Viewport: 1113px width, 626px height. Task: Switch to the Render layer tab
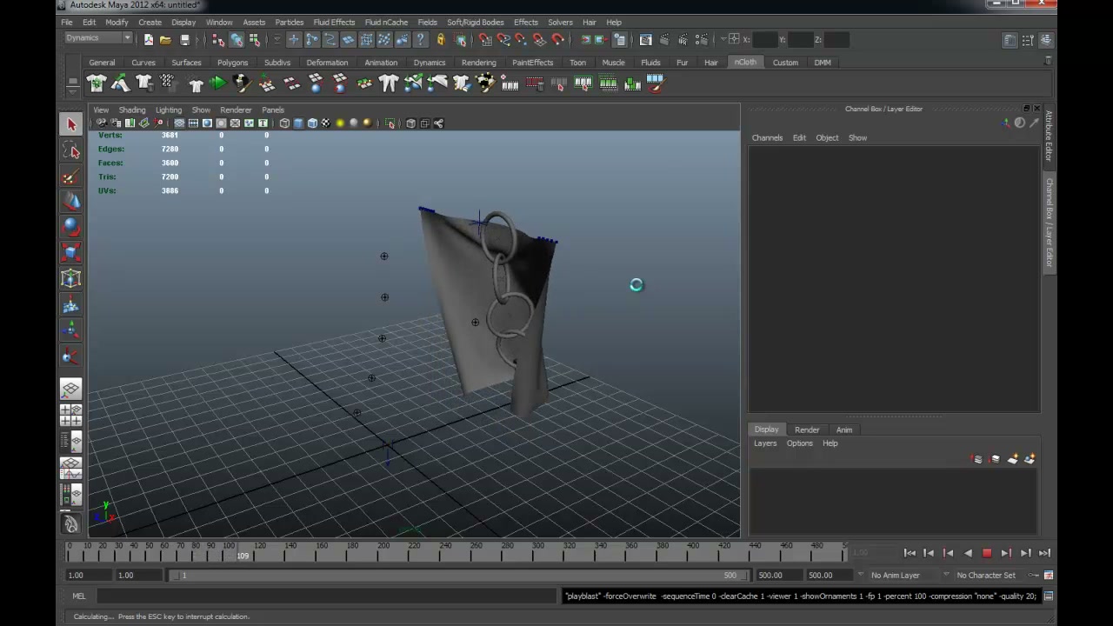pyautogui.click(x=807, y=430)
